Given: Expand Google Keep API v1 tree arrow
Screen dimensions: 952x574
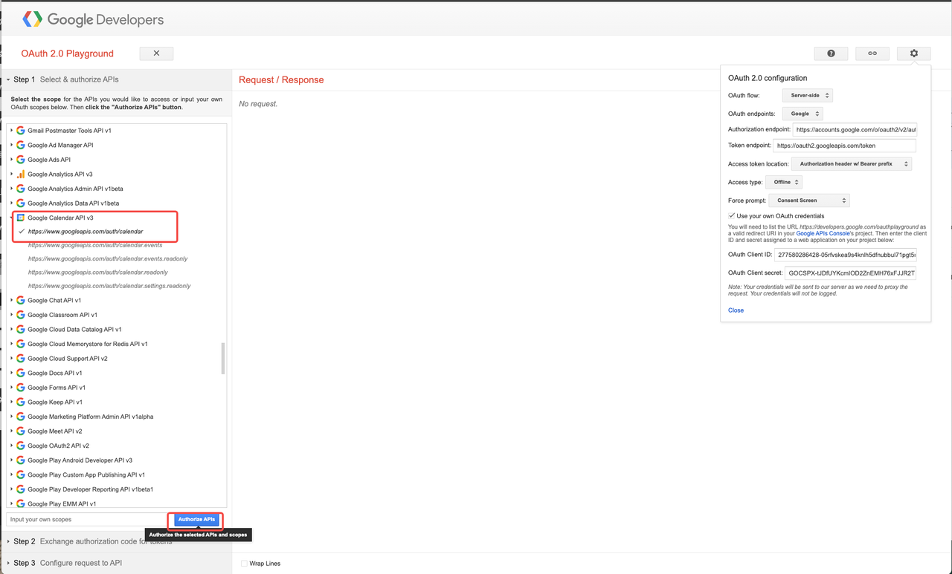Looking at the screenshot, I should coord(11,402).
